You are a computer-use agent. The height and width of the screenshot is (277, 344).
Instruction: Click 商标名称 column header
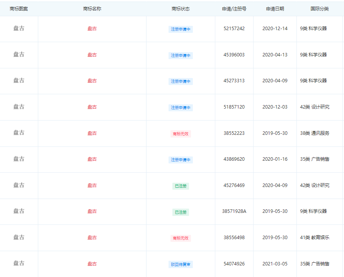(92, 9)
